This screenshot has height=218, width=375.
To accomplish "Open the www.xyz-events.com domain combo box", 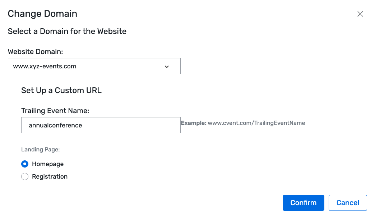I will coord(94,66).
